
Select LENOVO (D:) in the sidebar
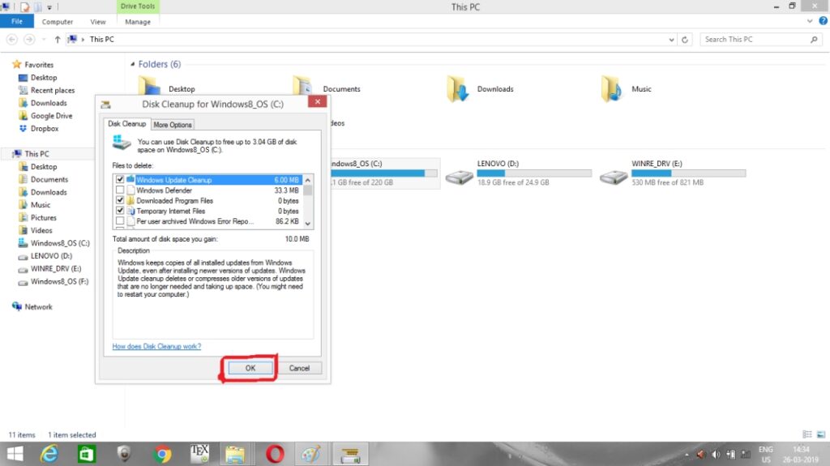[x=51, y=256]
